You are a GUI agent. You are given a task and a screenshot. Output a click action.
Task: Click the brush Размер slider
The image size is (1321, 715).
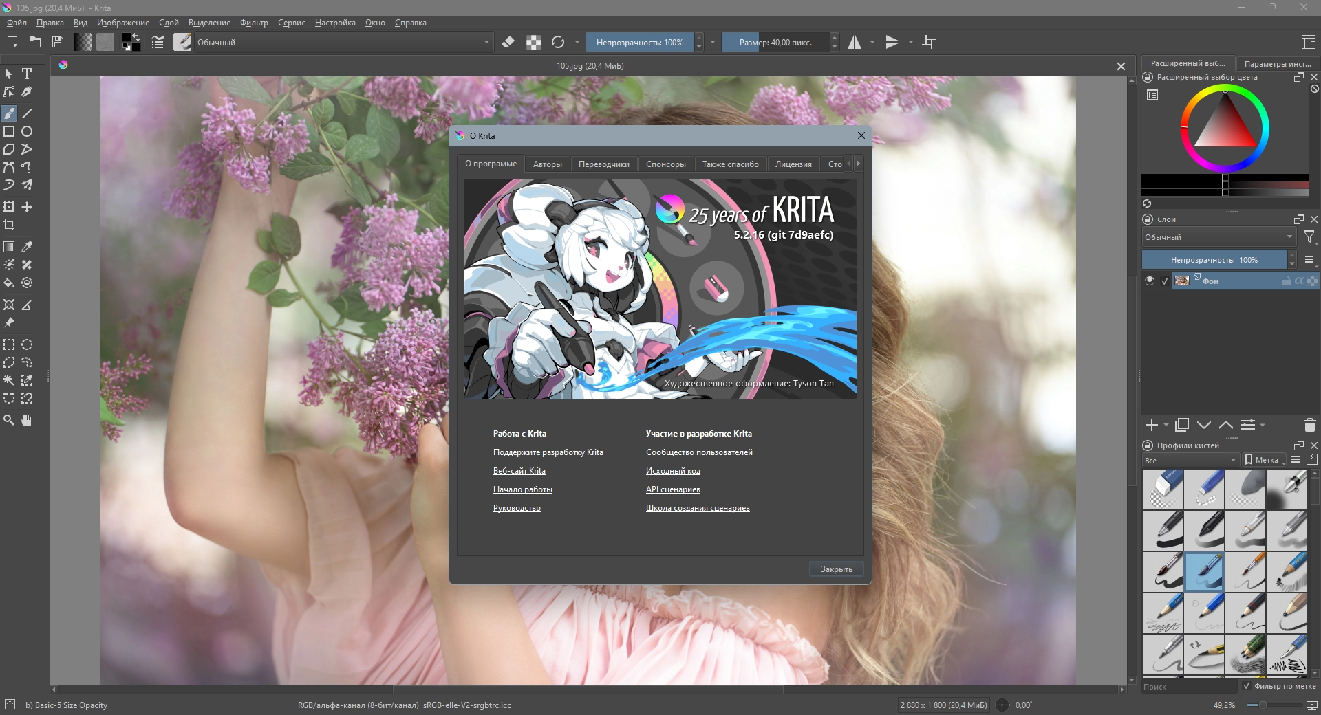coord(775,42)
